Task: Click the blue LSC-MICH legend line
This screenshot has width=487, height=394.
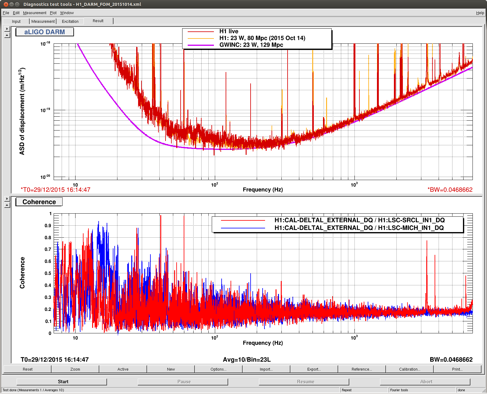Action: click(x=243, y=228)
